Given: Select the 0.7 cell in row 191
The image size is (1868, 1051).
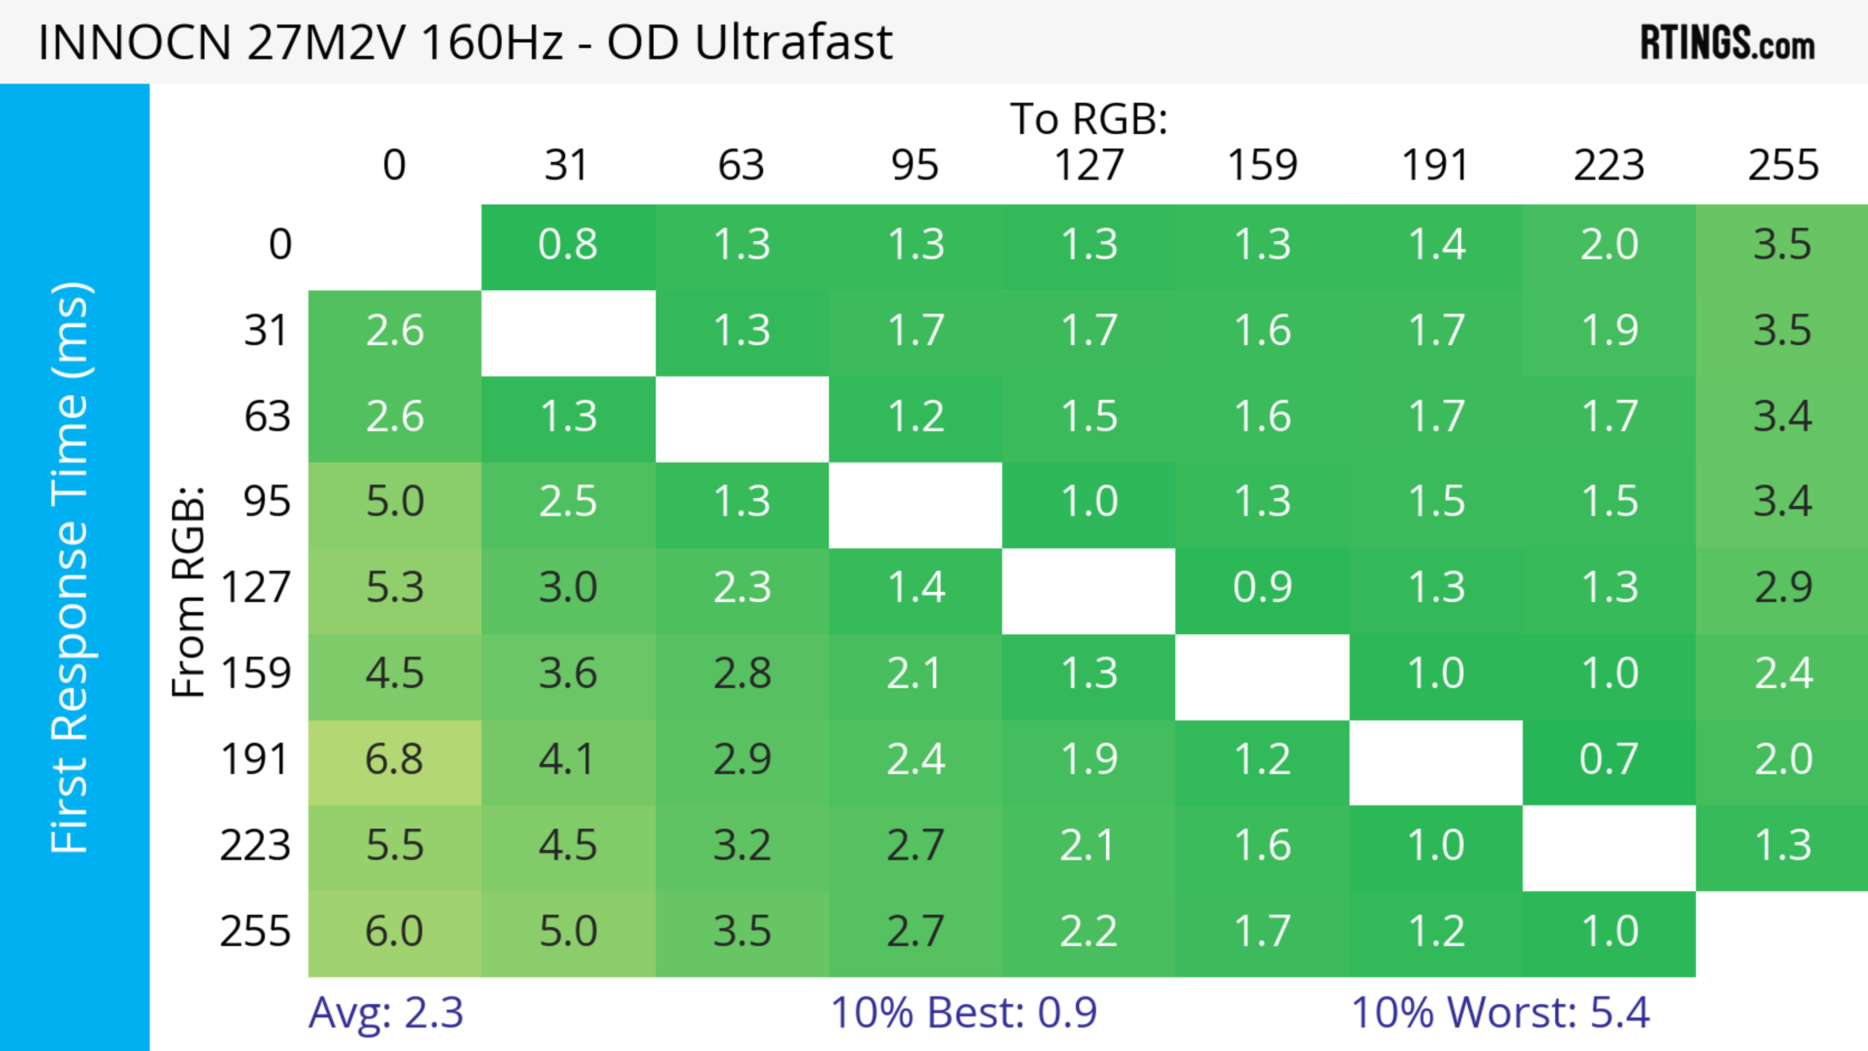Looking at the screenshot, I should pos(1608,760).
